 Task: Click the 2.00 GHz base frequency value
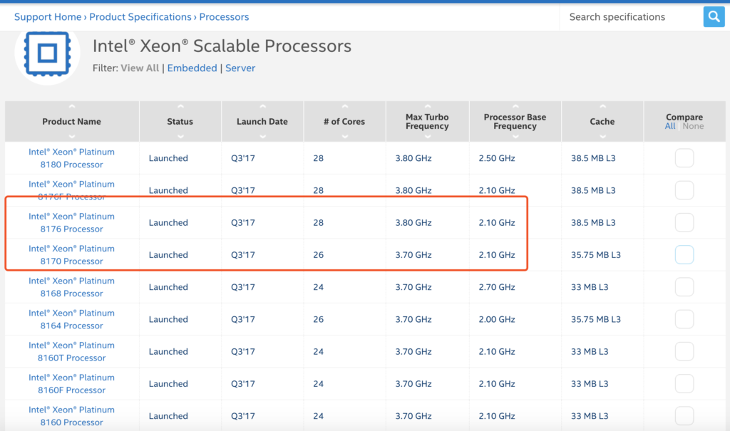tap(497, 319)
